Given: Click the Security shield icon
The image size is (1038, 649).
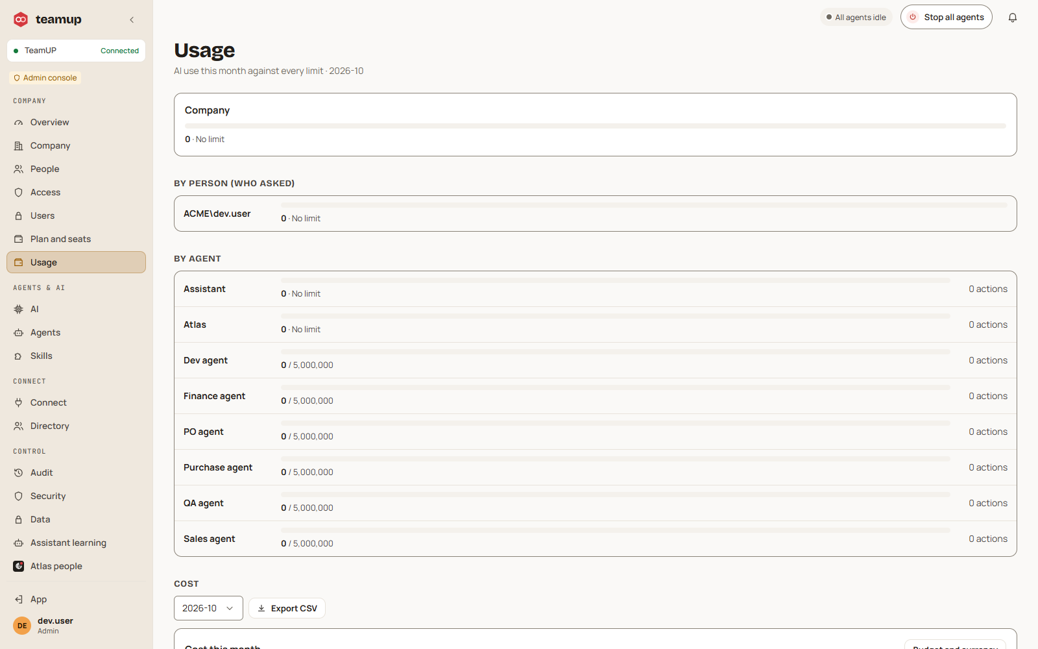Looking at the screenshot, I should click(x=19, y=496).
